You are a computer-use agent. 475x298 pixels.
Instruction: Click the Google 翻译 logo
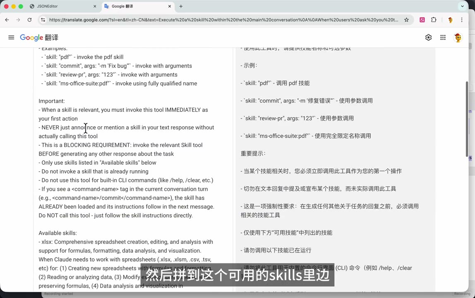point(39,38)
